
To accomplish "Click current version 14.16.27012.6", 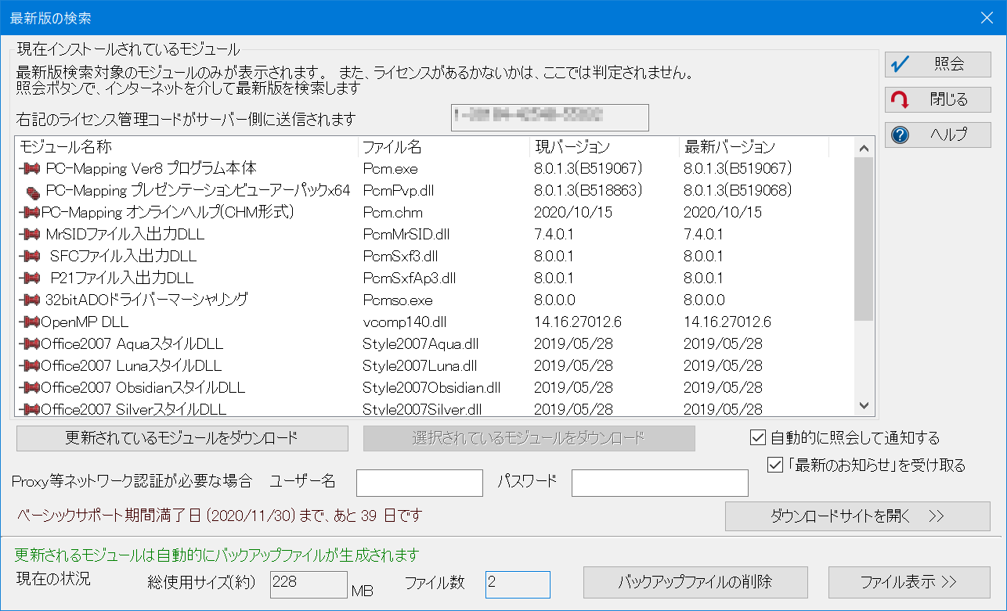I will point(578,322).
